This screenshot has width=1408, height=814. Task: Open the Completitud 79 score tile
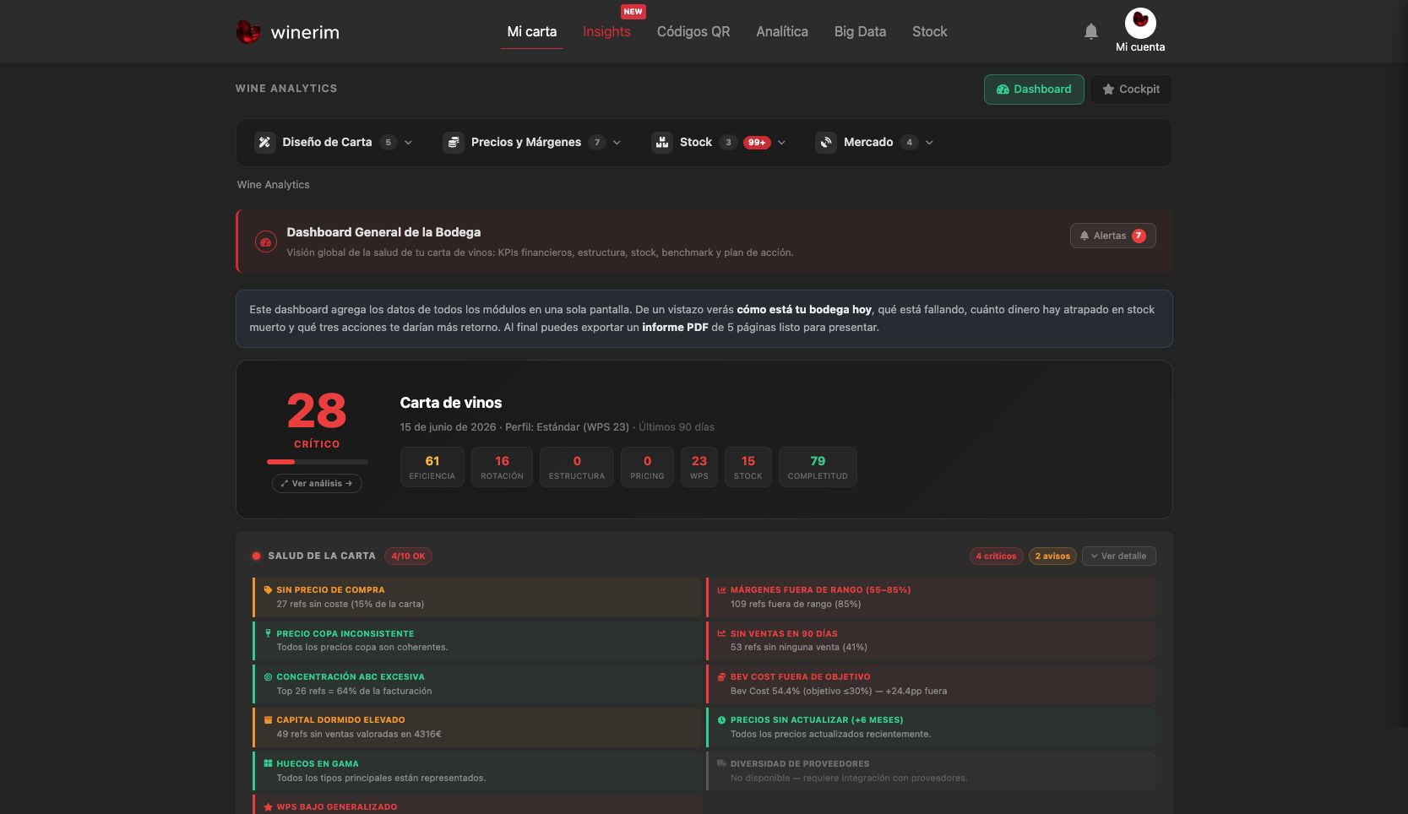[x=818, y=467]
